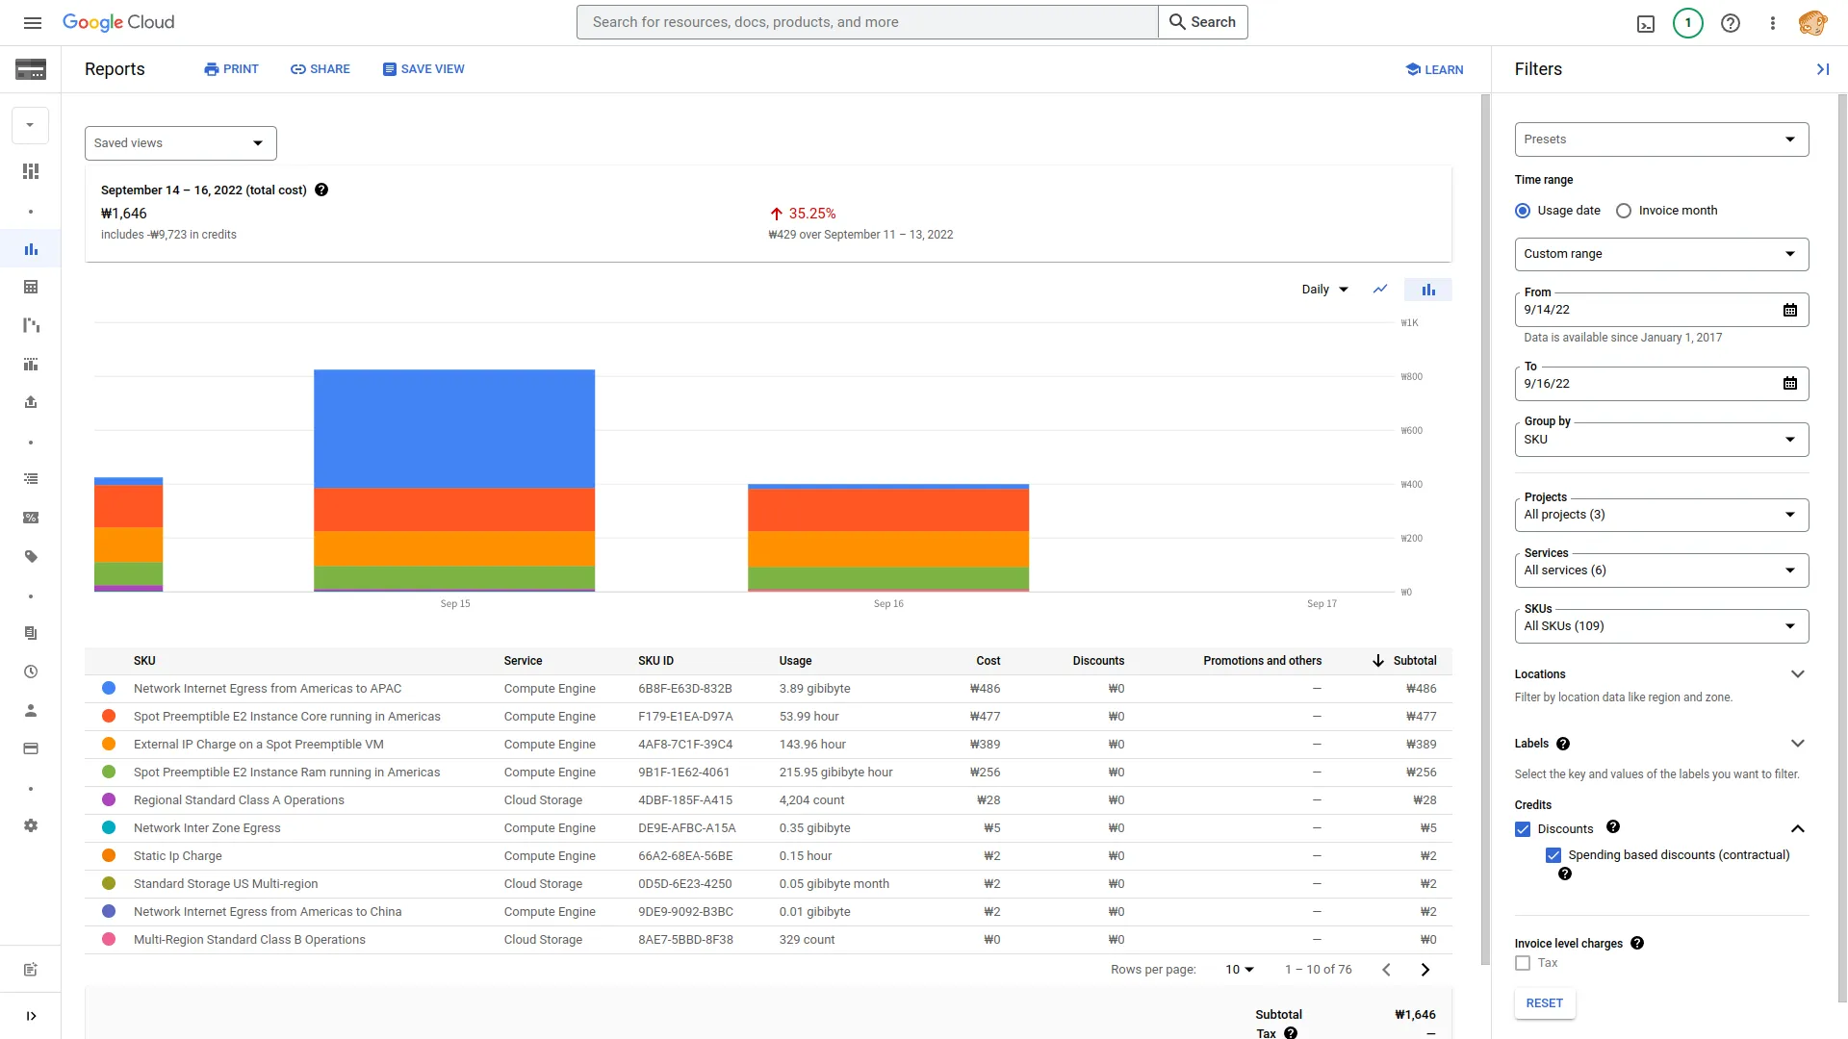Select the Invoice month radio button
The height and width of the screenshot is (1039, 1848).
1624,211
